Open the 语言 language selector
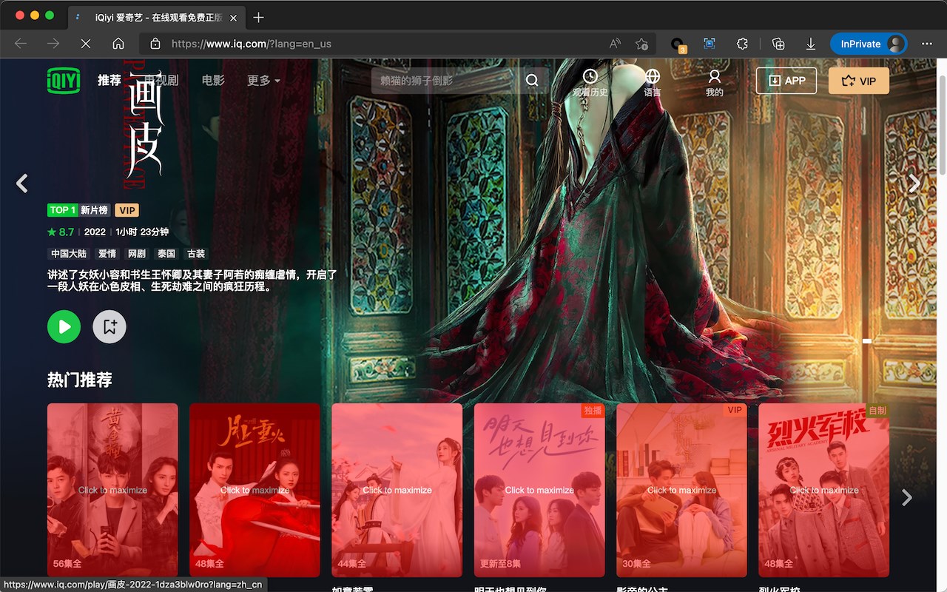 pos(653,83)
